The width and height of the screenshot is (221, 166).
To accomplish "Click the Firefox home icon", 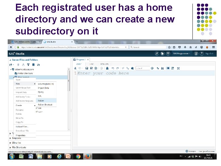I will pyautogui.click(x=191, y=47).
